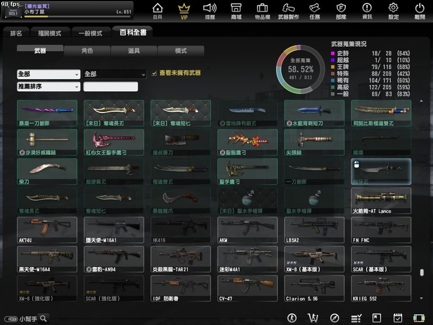Select the 聖誕鷹刁 weapon card
Screen dimensions: 433x325
(x=248, y=143)
